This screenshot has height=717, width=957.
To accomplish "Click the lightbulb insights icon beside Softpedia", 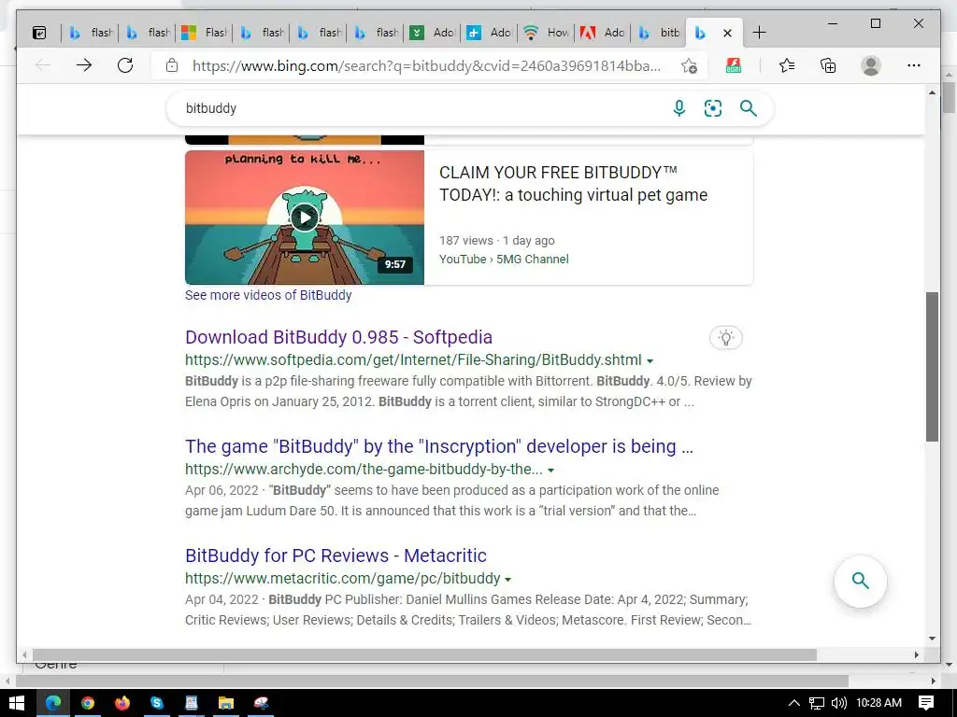I will [x=725, y=338].
